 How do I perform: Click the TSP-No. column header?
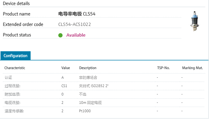163,68
